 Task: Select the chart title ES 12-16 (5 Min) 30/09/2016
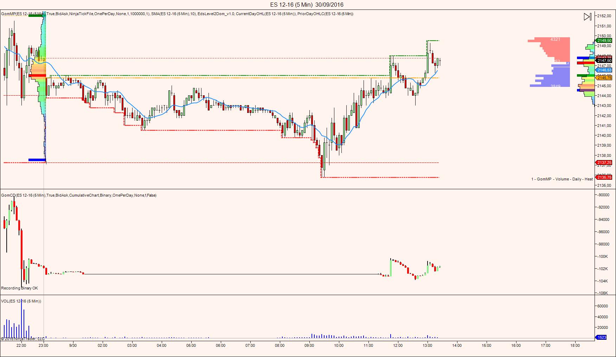[x=307, y=5]
